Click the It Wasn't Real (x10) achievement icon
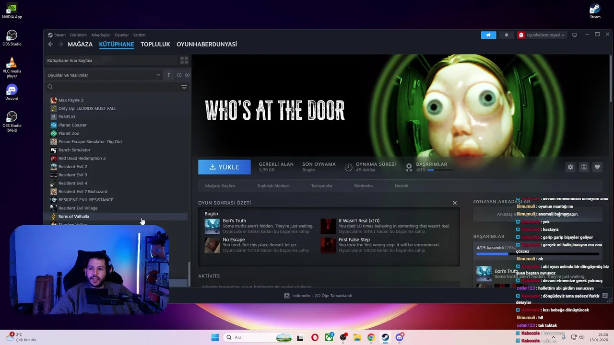Image resolution: width=614 pixels, height=345 pixels. 328,226
